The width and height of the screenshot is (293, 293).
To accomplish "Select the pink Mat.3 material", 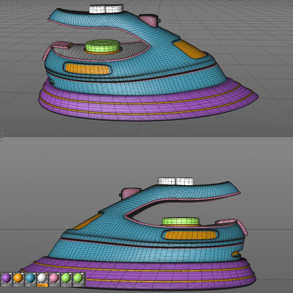I will 54,279.
